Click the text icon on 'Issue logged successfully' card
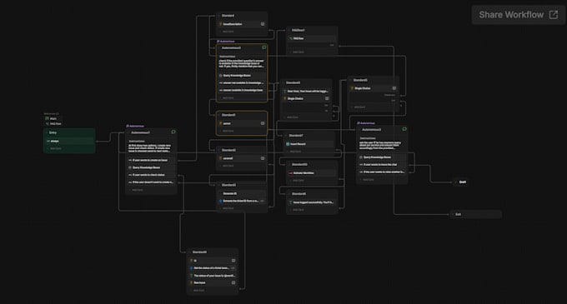567x304 pixels. pyautogui.click(x=291, y=202)
